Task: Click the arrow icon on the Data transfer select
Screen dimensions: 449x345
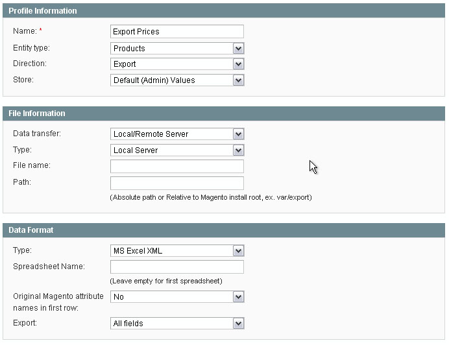Action: [238, 134]
